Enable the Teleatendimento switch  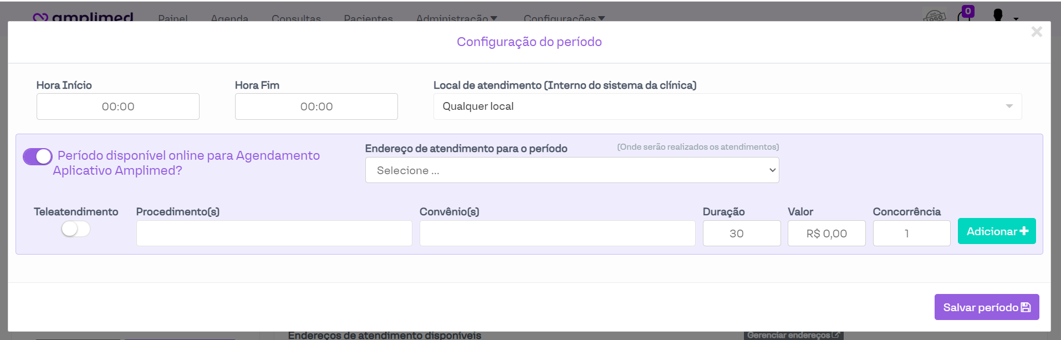coord(76,229)
